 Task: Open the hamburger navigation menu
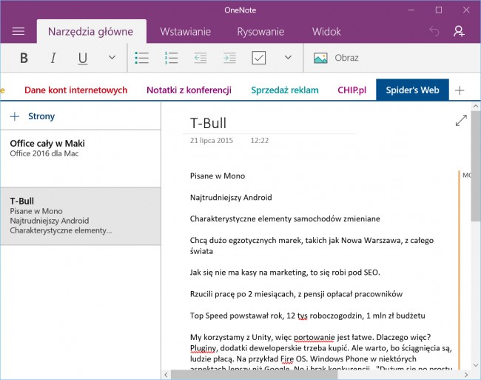[x=18, y=31]
